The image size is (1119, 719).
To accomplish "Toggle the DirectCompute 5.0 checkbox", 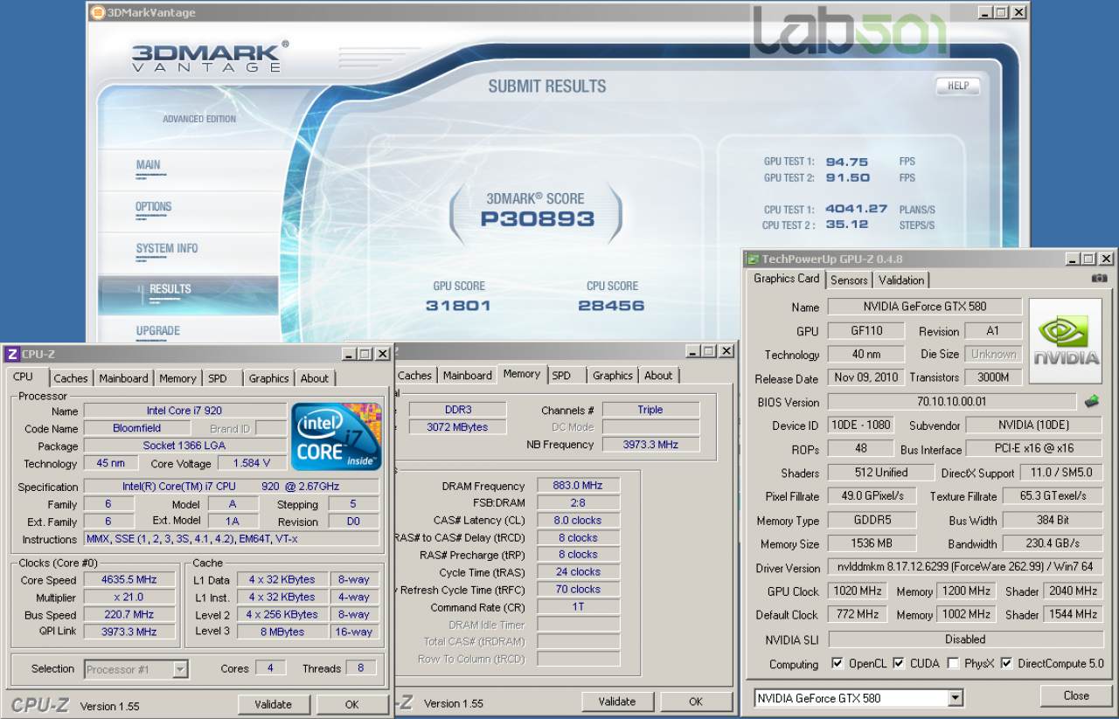I will click(x=1008, y=663).
